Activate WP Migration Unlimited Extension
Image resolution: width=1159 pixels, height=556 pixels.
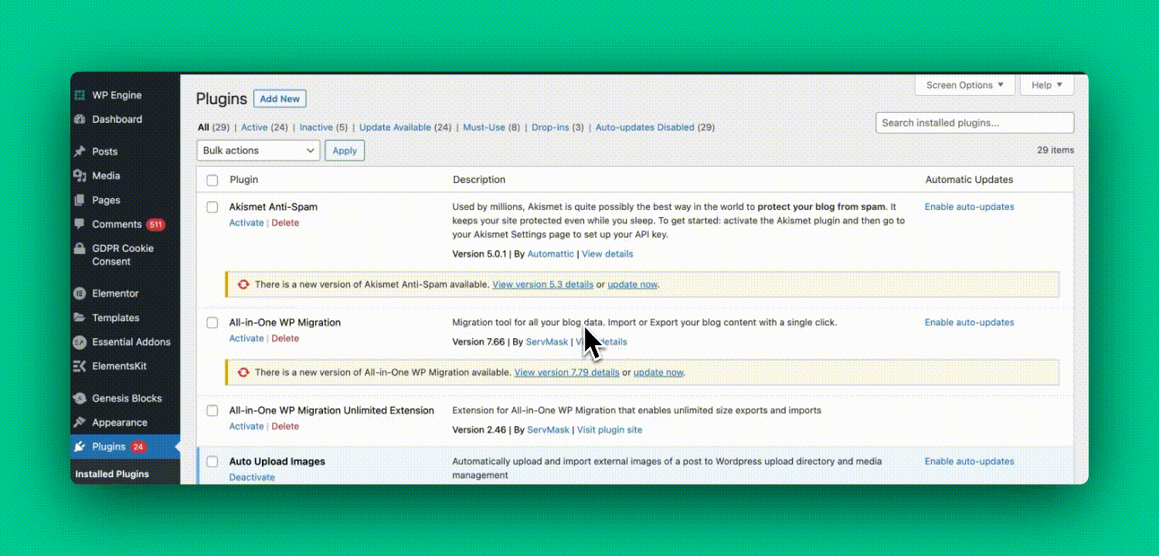pyautogui.click(x=246, y=427)
